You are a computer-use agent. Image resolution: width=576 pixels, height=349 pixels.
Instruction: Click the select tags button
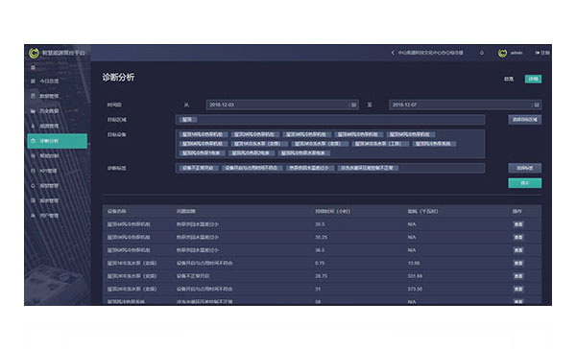(524, 168)
